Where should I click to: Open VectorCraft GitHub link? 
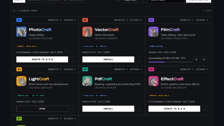[x=136, y=20]
